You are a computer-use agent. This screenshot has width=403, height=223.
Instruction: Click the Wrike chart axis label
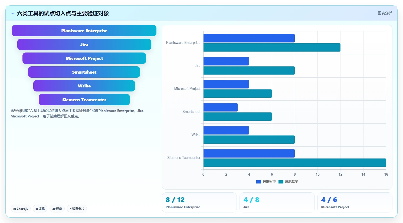[x=196, y=135]
